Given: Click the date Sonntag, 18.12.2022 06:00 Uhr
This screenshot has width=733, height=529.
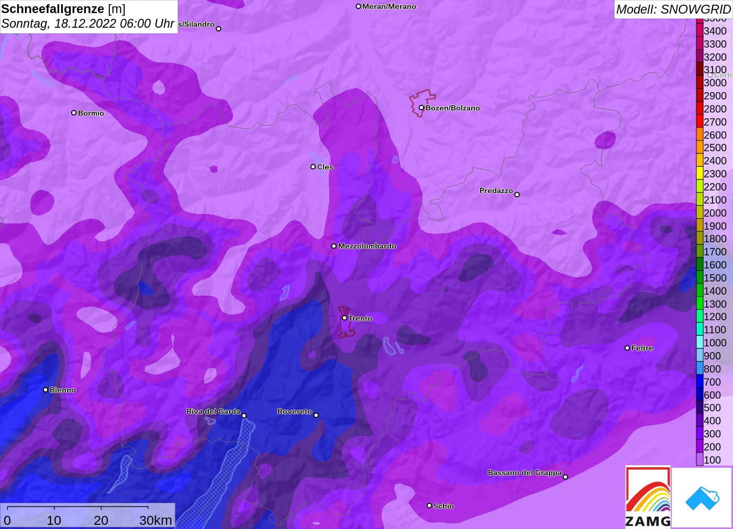Looking at the screenshot, I should click(x=88, y=24).
